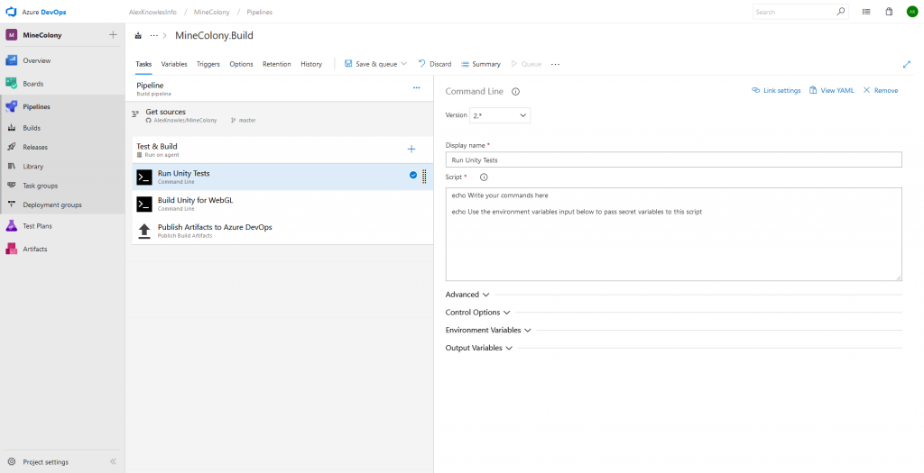Switch to the Triggers tab

pyautogui.click(x=208, y=64)
